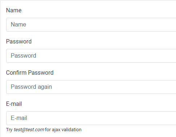This screenshot has height=137, width=176.
Task: Click the word "validation" in help text
Action: point(71,130)
